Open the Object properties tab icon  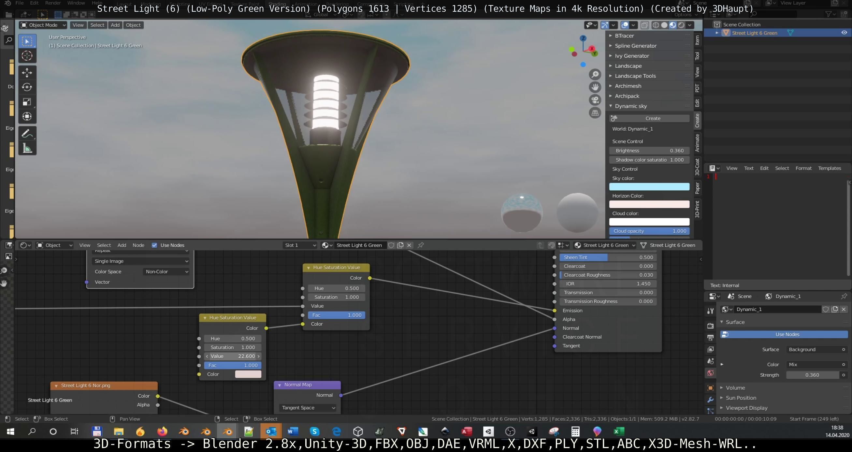tap(710, 388)
